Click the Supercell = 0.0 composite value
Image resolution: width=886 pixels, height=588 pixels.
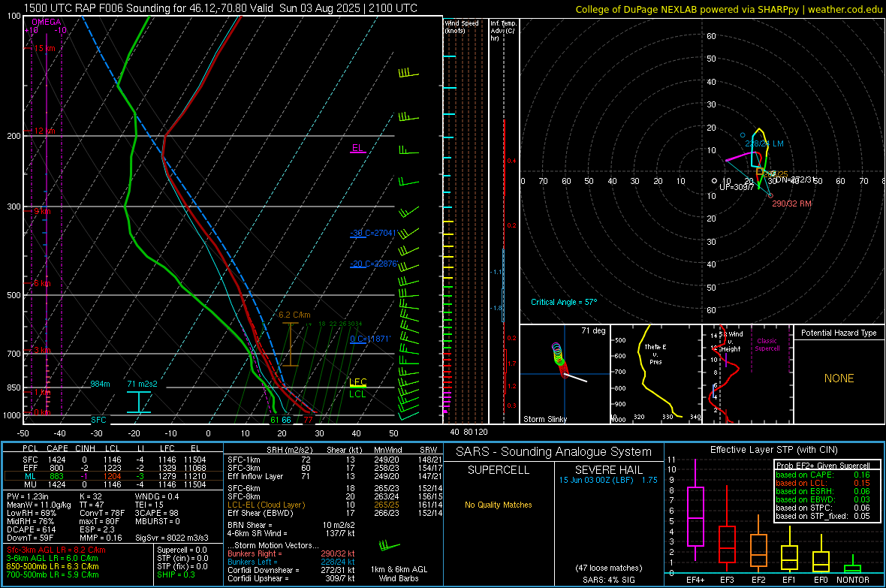[182, 550]
